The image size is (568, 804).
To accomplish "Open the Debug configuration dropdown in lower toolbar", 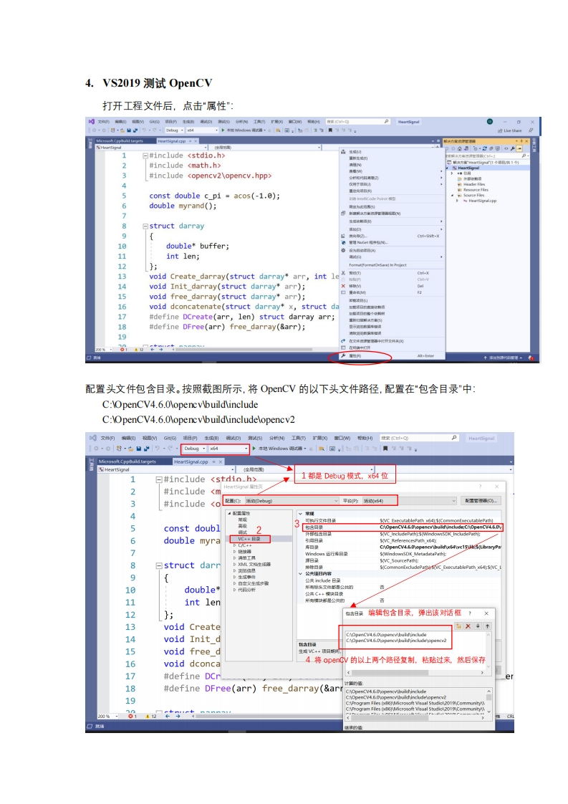I will click(193, 449).
